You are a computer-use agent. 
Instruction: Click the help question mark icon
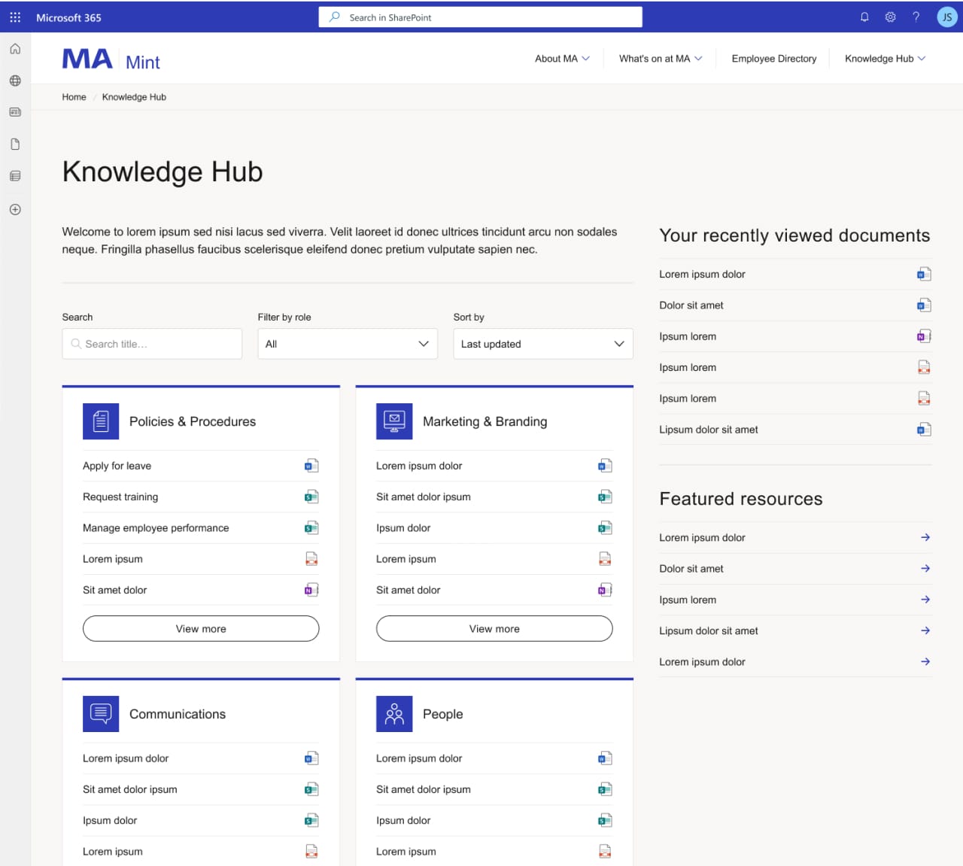916,17
